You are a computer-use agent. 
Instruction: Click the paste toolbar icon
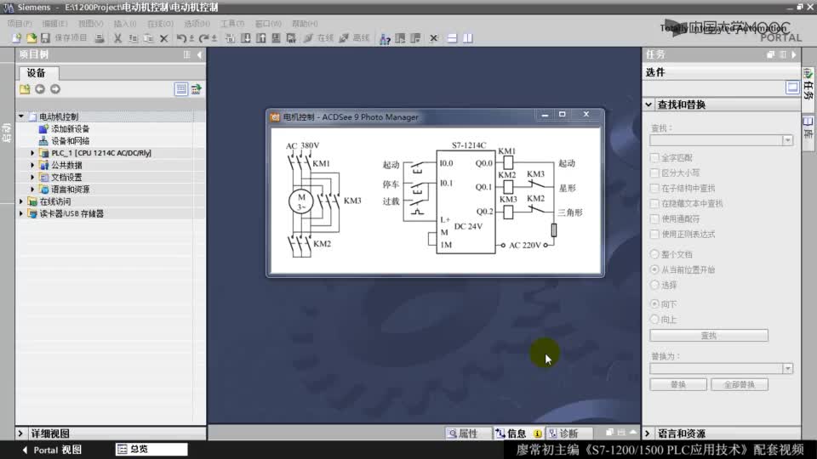pos(148,38)
